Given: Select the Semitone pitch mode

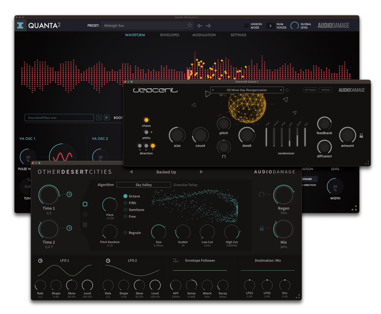Looking at the screenshot, I should (x=125, y=210).
